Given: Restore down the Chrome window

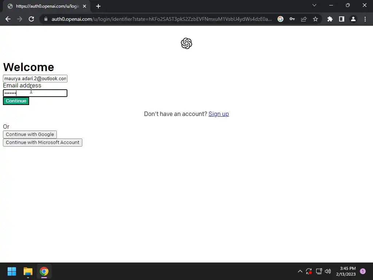Looking at the screenshot, I should tap(348, 5).
